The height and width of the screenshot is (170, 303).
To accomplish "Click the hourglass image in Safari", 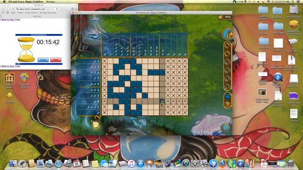I will click(26, 50).
